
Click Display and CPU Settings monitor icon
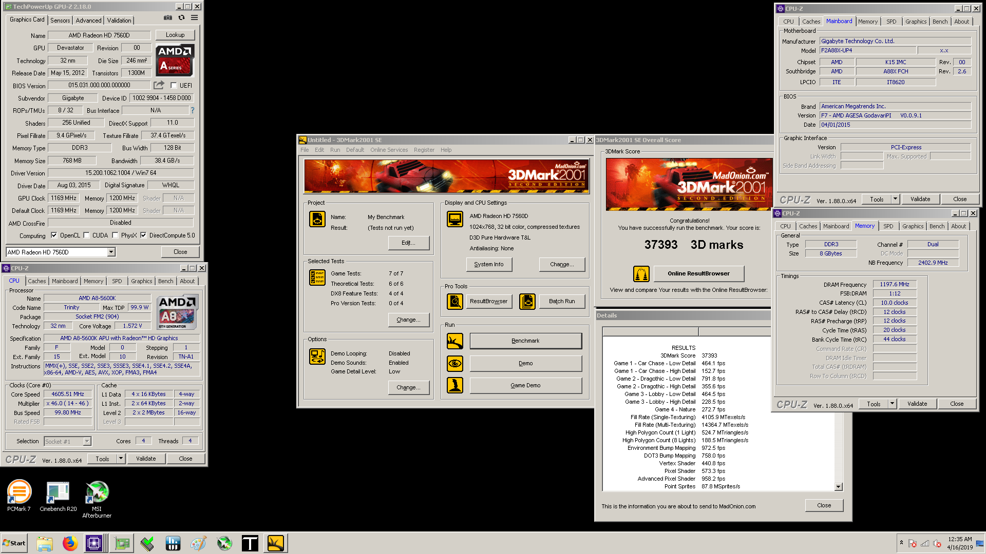[454, 219]
